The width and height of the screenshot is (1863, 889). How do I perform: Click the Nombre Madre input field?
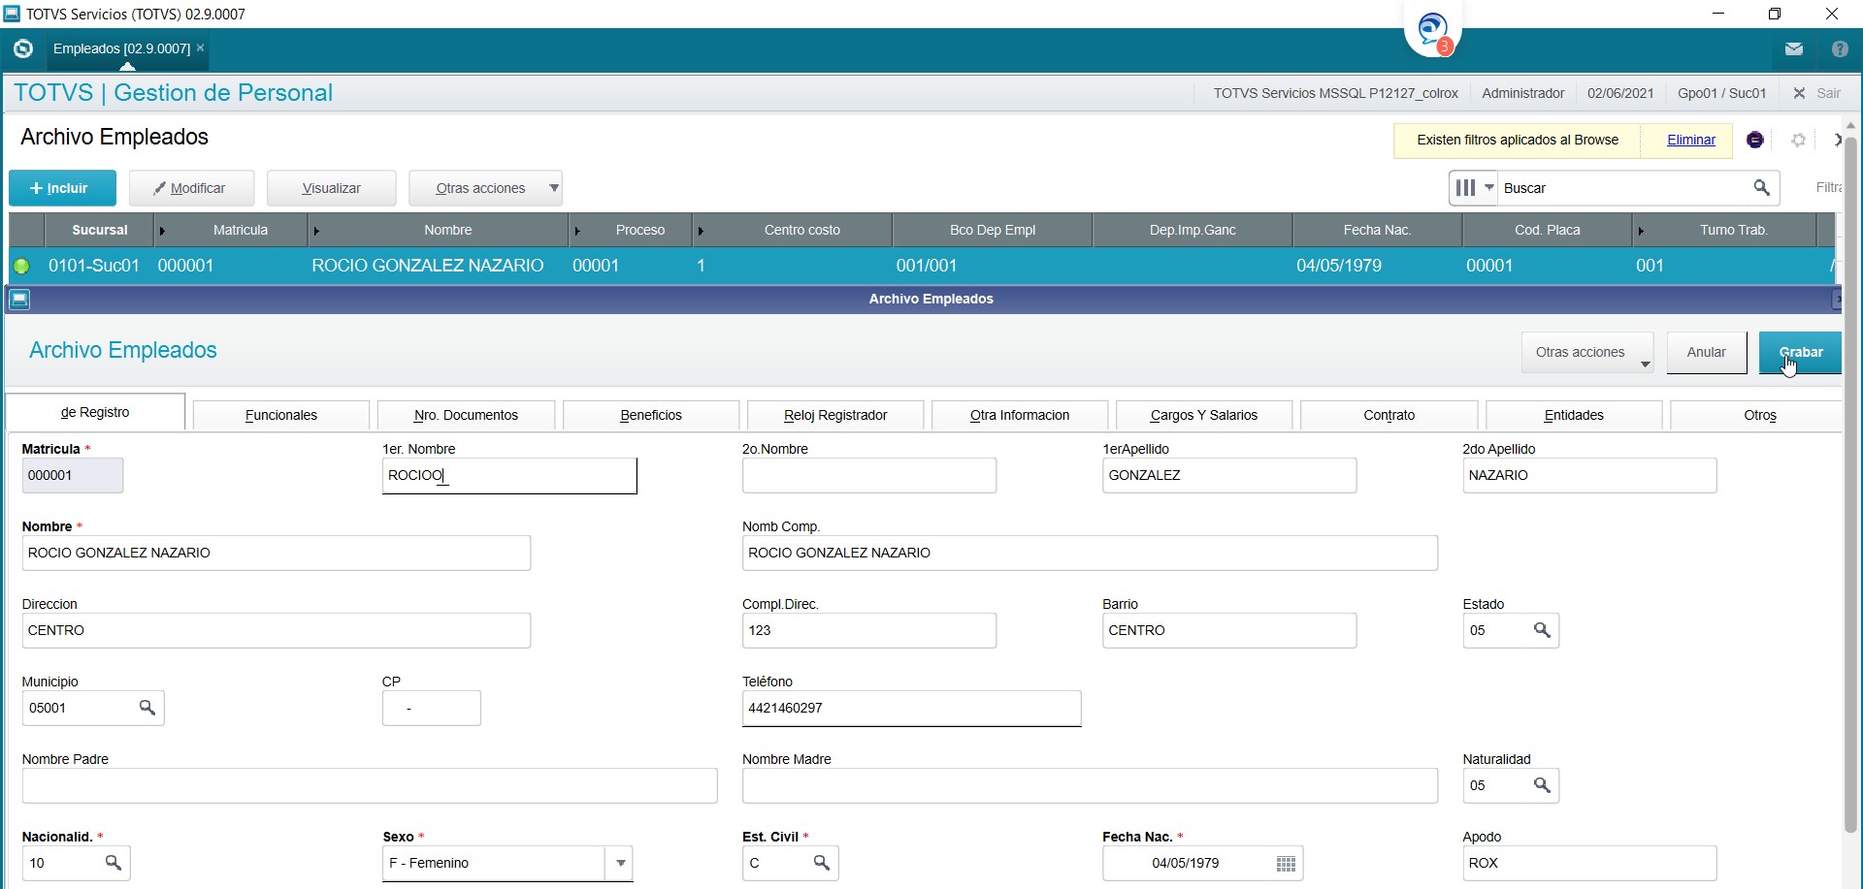[1090, 786]
